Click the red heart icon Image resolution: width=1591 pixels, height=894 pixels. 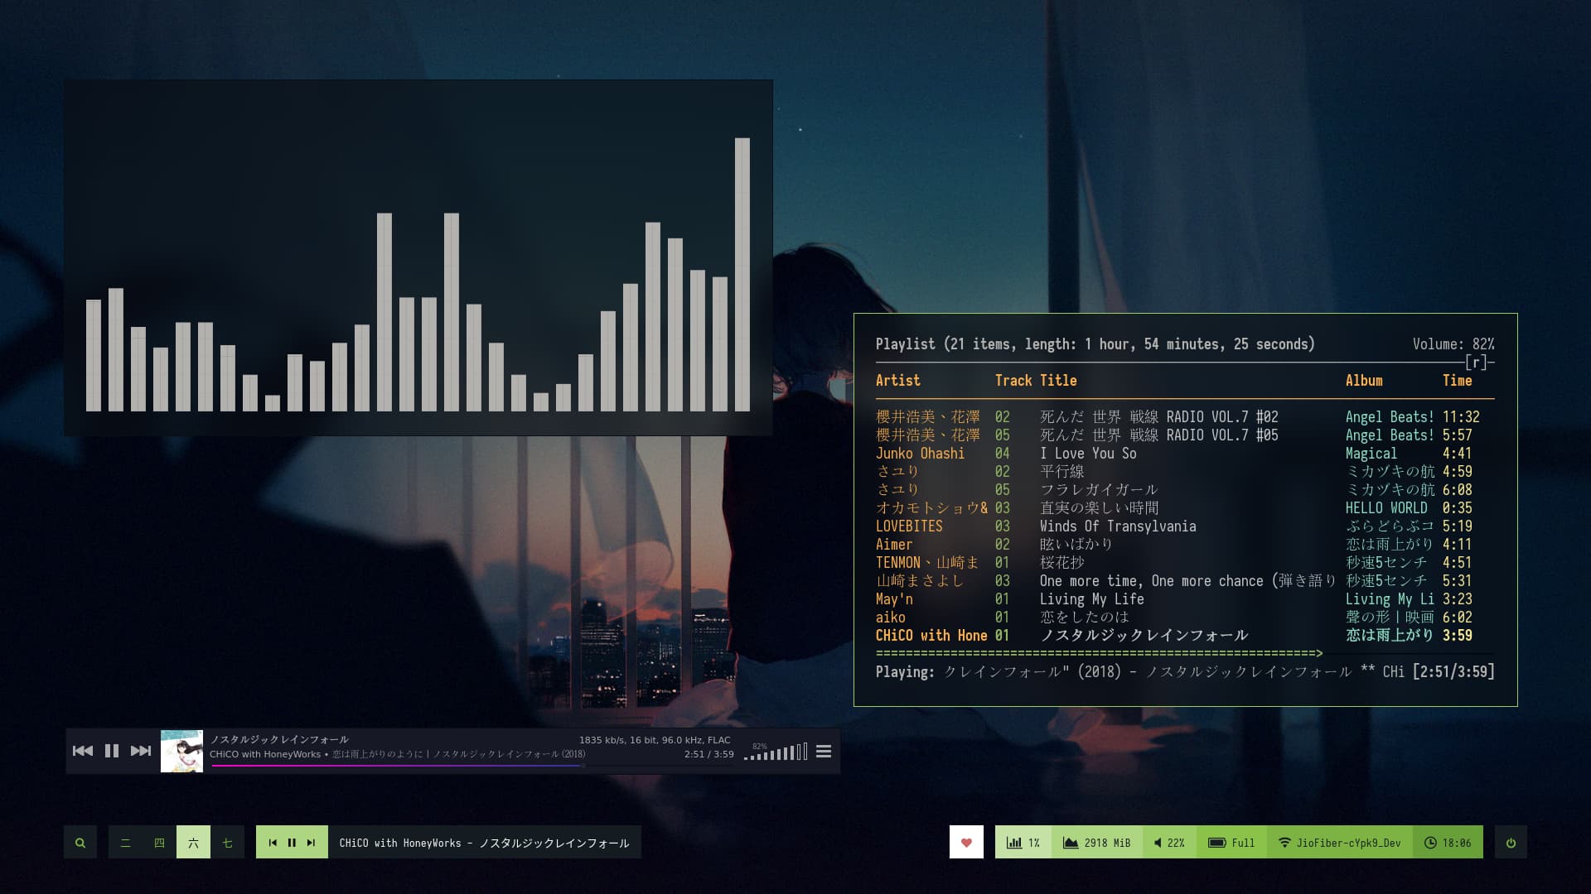pyautogui.click(x=966, y=843)
